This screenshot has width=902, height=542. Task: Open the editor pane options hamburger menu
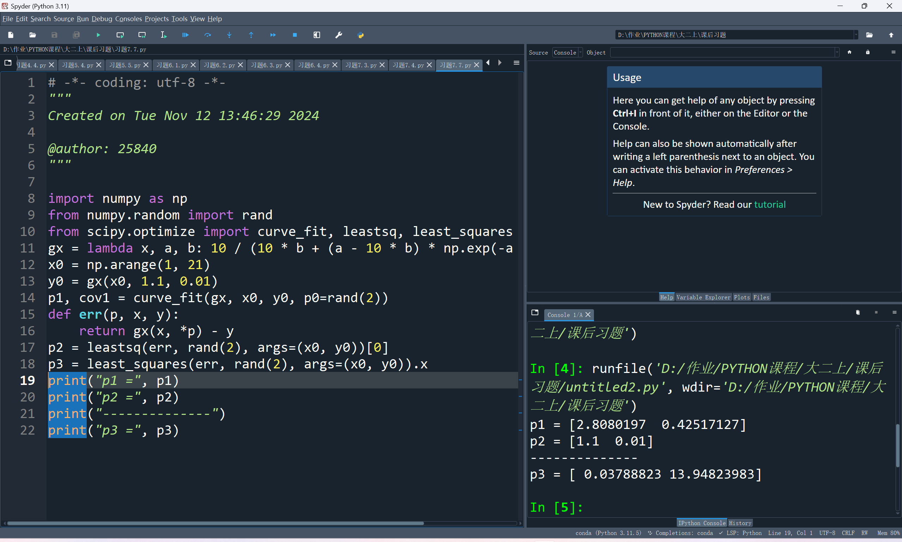(x=516, y=63)
